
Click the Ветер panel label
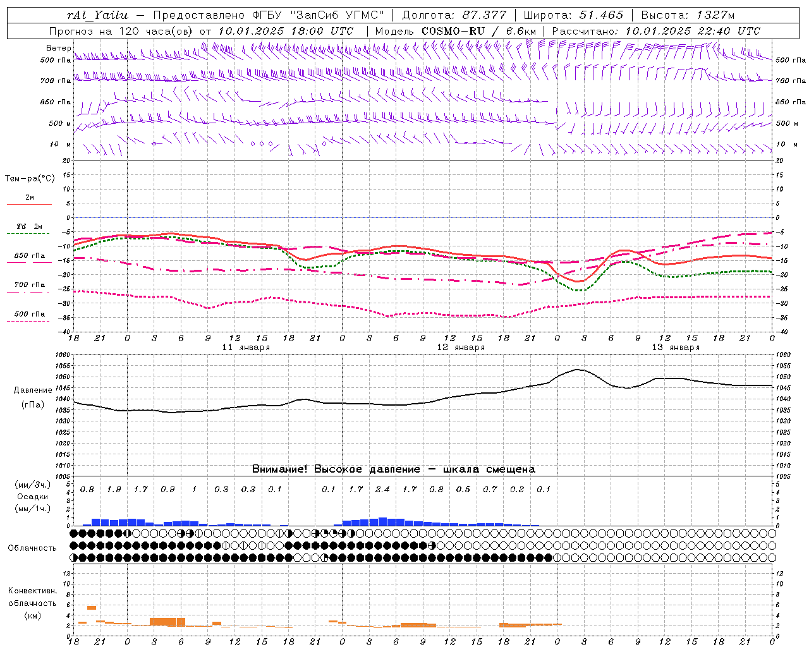pyautogui.click(x=58, y=48)
